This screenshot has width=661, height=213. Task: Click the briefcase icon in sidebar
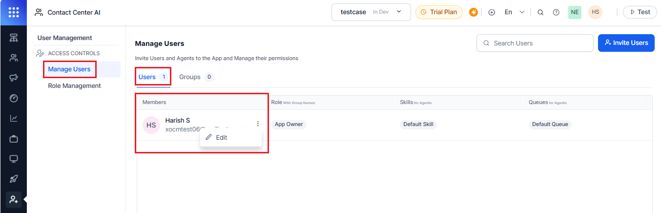[14, 139]
